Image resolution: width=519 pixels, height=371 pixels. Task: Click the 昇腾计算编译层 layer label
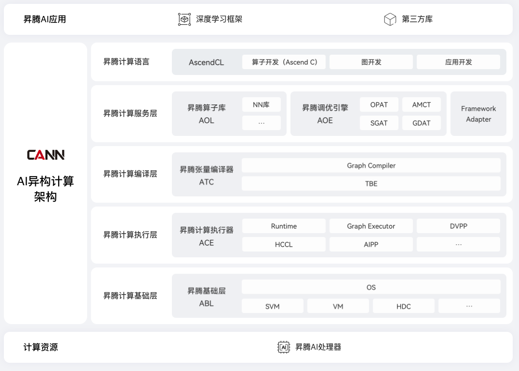click(x=130, y=174)
